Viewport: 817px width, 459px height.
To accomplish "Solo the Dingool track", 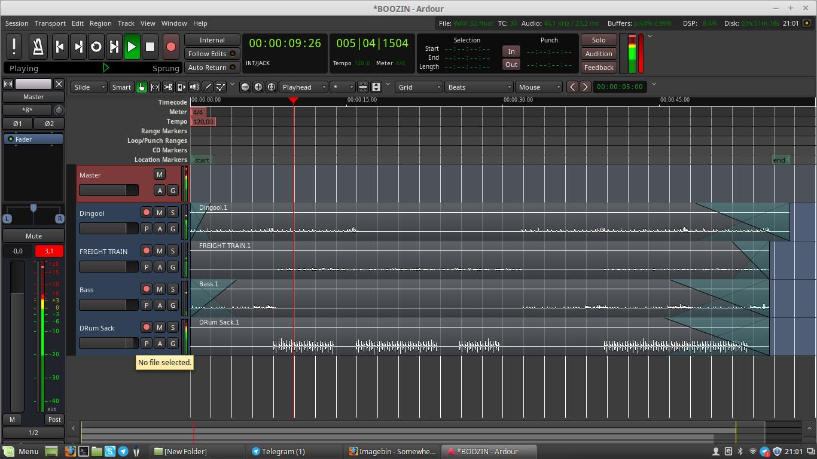I will point(173,213).
